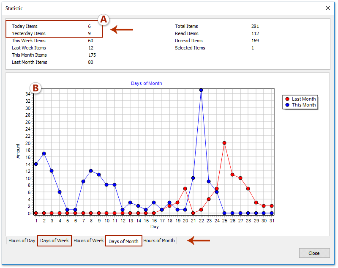Open the Days of Week tab
The image size is (338, 268).
(55, 241)
